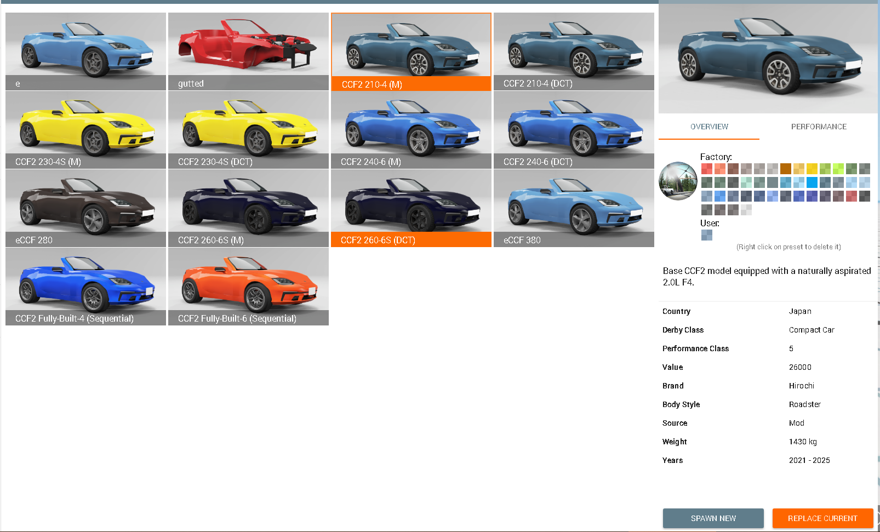This screenshot has width=880, height=532.
Task: Click the Weight value '1430 kg'
Action: [x=803, y=442]
